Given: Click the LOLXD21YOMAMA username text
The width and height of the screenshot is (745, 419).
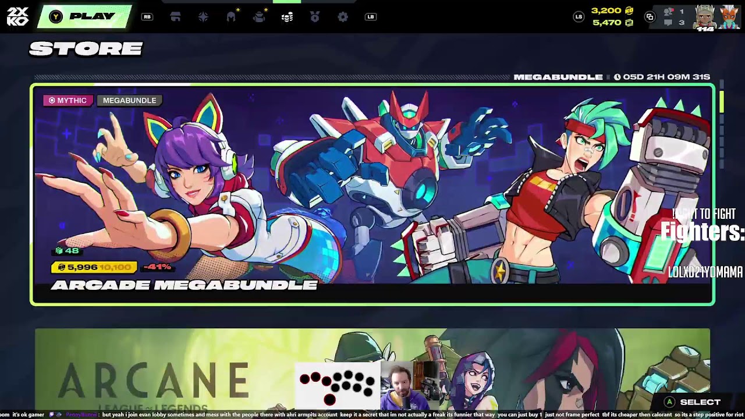Looking at the screenshot, I should coord(705,272).
